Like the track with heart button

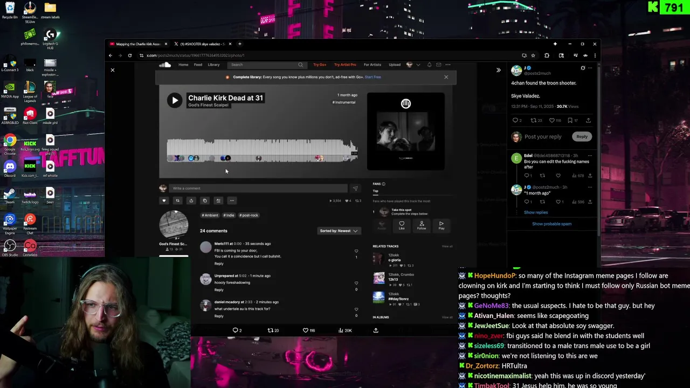164,200
